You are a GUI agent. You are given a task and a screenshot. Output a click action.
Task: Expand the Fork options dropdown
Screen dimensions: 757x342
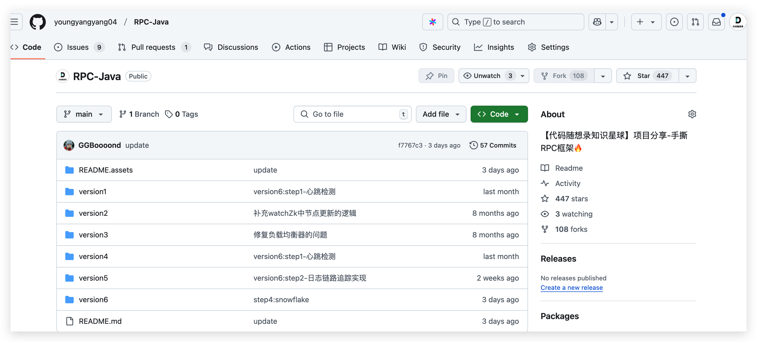[x=603, y=76]
